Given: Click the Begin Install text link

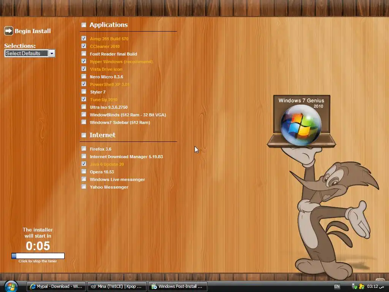Looking at the screenshot, I should click(x=33, y=31).
